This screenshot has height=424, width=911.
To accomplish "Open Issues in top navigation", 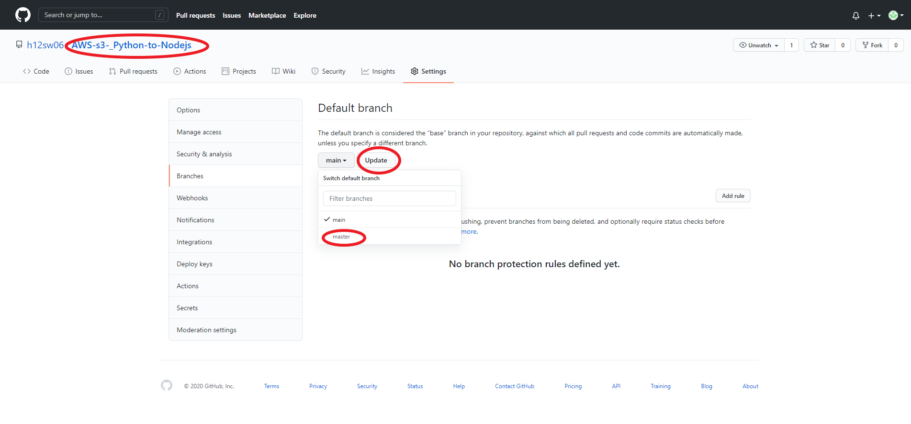I will (232, 15).
